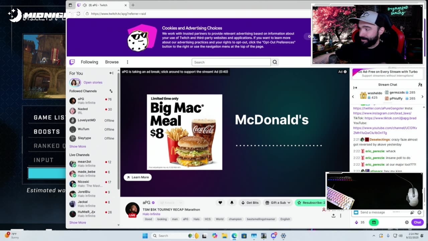The width and height of the screenshot is (428, 241).
Task: Open HuNteR_Jjx live channel
Action: tap(92, 214)
